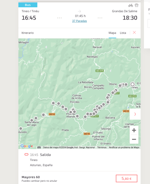Image resolution: width=150 pixels, height=184 pixels.
Task: Click the westernmost stop marker near ducedo
Action: (21, 128)
